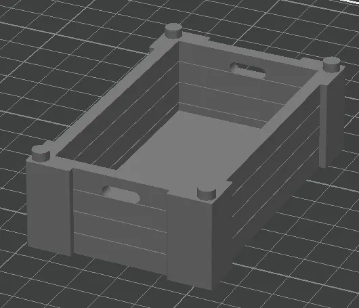The height and width of the screenshot is (308, 359).
Task: Click the peg on the nearest corner post
Action: click(207, 194)
